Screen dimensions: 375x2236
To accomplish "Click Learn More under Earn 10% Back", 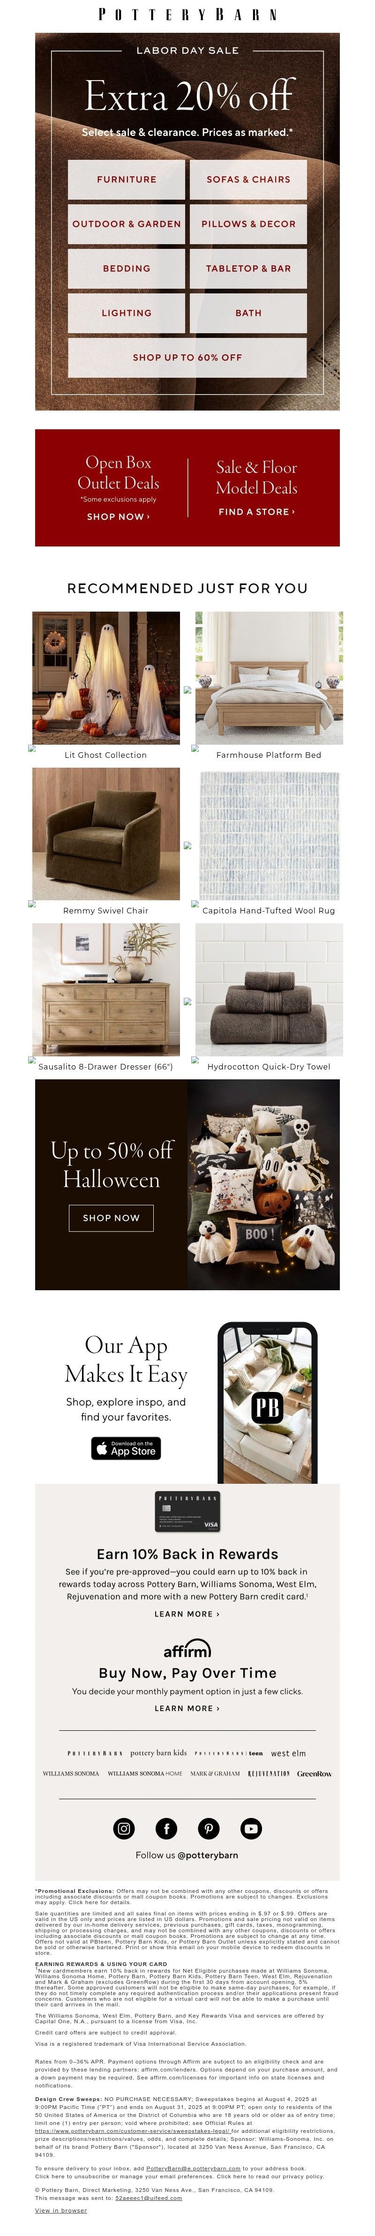I will tap(187, 1614).
